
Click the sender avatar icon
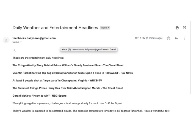tap(6, 40)
